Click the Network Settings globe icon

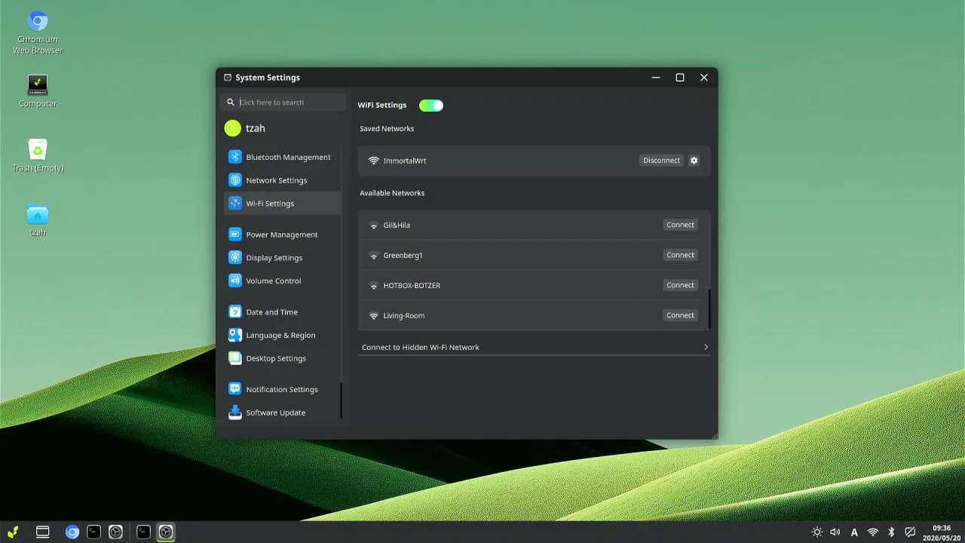point(234,180)
